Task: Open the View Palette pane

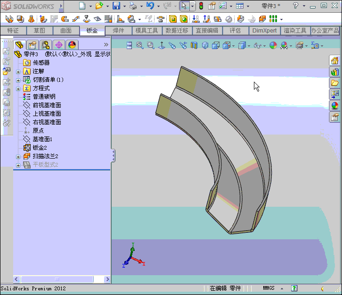Action: coord(334,94)
